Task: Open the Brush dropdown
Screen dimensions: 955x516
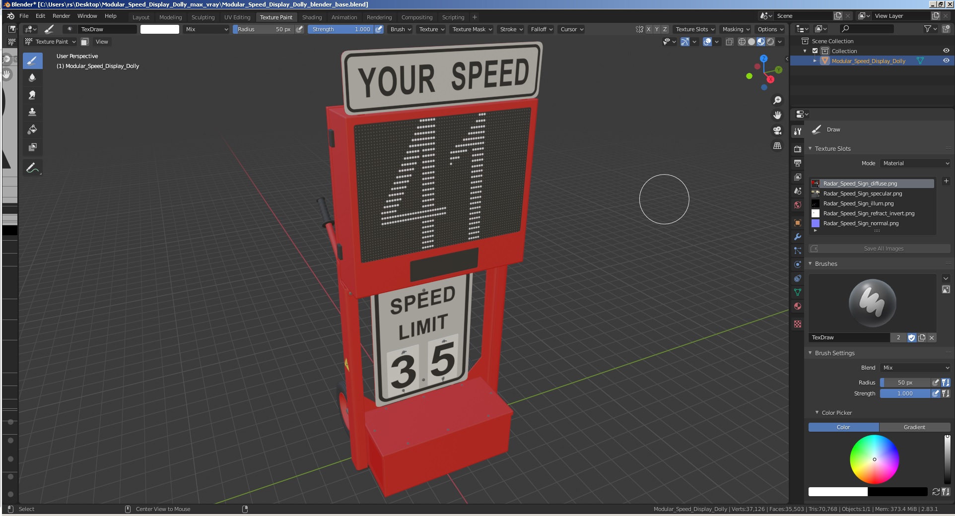Action: (401, 29)
